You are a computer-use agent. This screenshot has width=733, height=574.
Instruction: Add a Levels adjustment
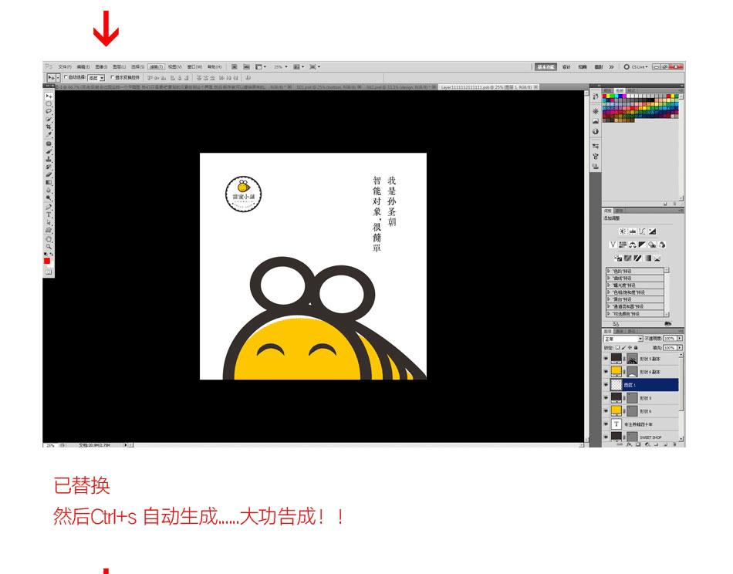click(632, 231)
